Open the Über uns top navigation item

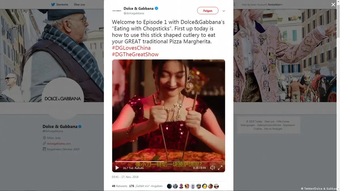point(79,5)
